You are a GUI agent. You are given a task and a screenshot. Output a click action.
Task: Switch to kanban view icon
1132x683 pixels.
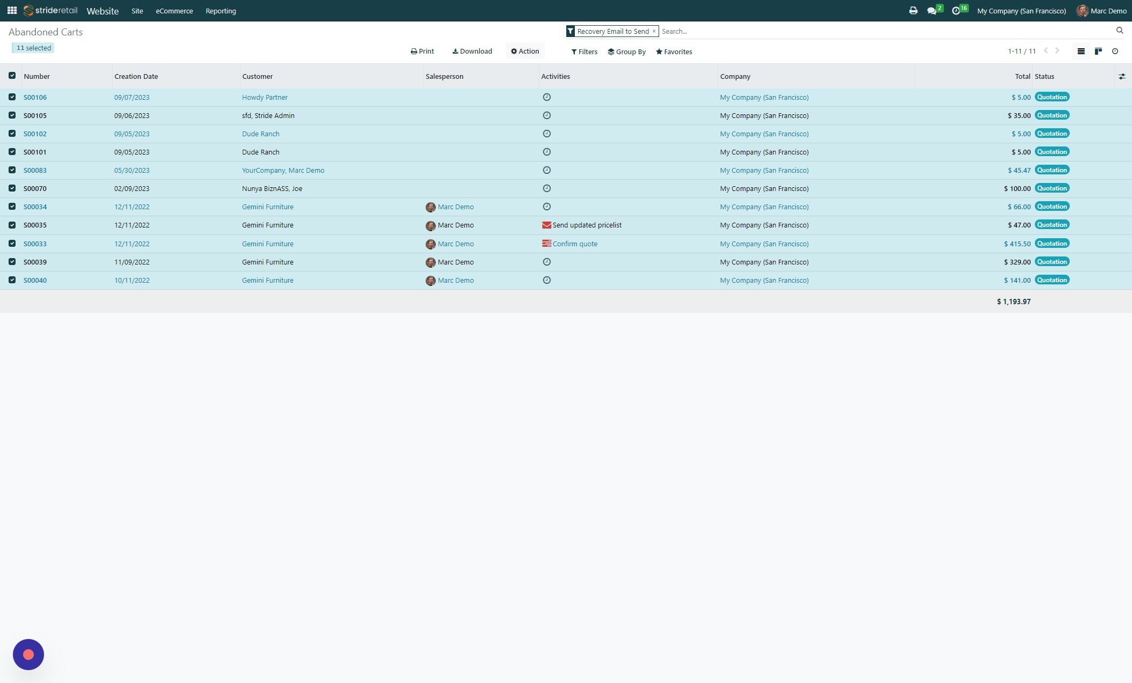[1098, 52]
